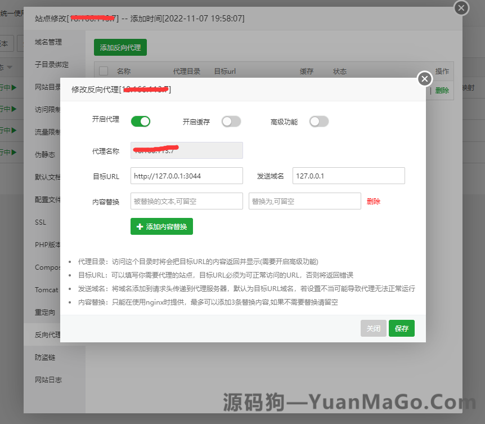Enable the 开启缓存 toggle
This screenshot has height=424, width=485.
[x=231, y=121]
